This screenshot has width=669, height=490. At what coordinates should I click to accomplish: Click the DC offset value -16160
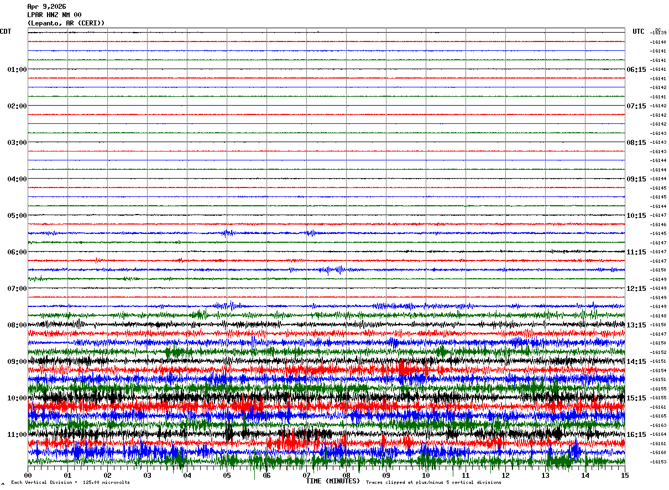tap(658, 452)
